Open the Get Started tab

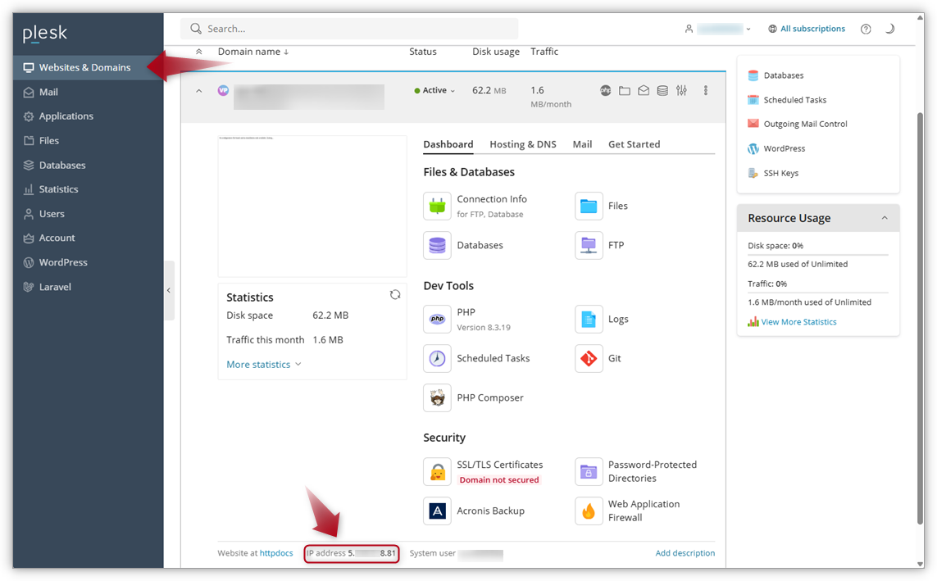click(x=634, y=143)
